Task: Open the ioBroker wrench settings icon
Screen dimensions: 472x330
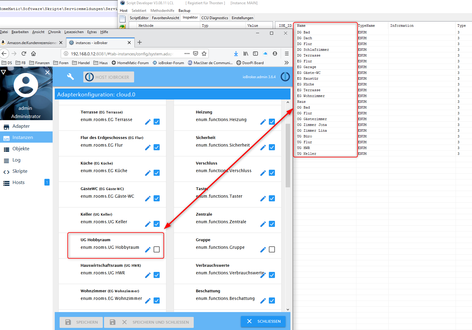Action: pyautogui.click(x=71, y=77)
